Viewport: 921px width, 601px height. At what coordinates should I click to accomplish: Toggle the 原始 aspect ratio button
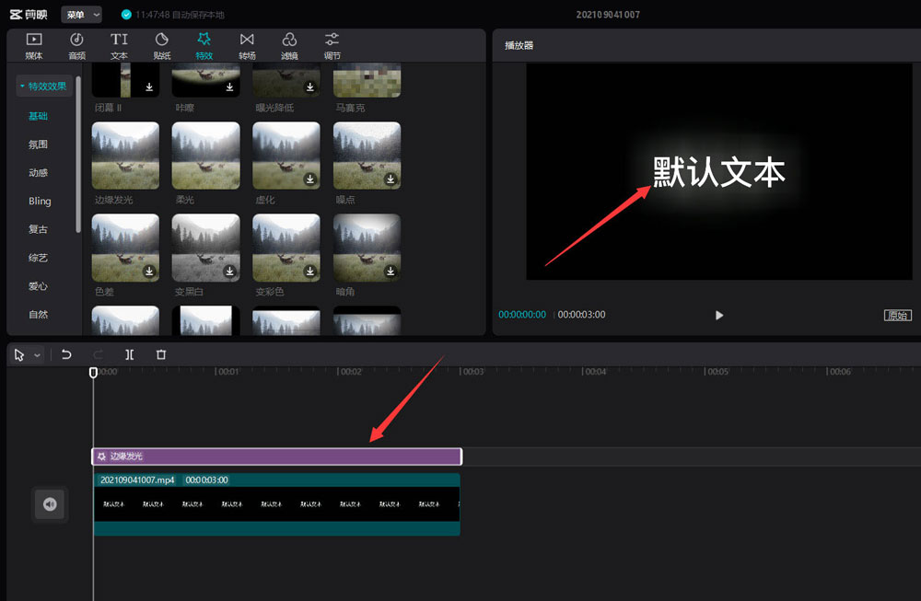(897, 315)
